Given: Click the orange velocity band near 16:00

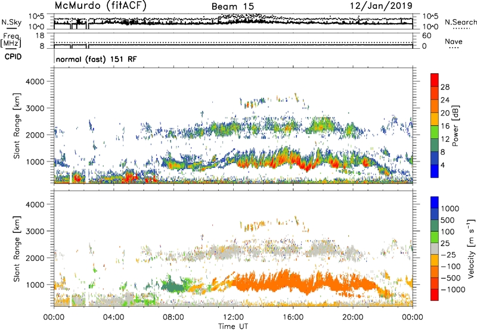Looking at the screenshot, I should tap(292, 282).
